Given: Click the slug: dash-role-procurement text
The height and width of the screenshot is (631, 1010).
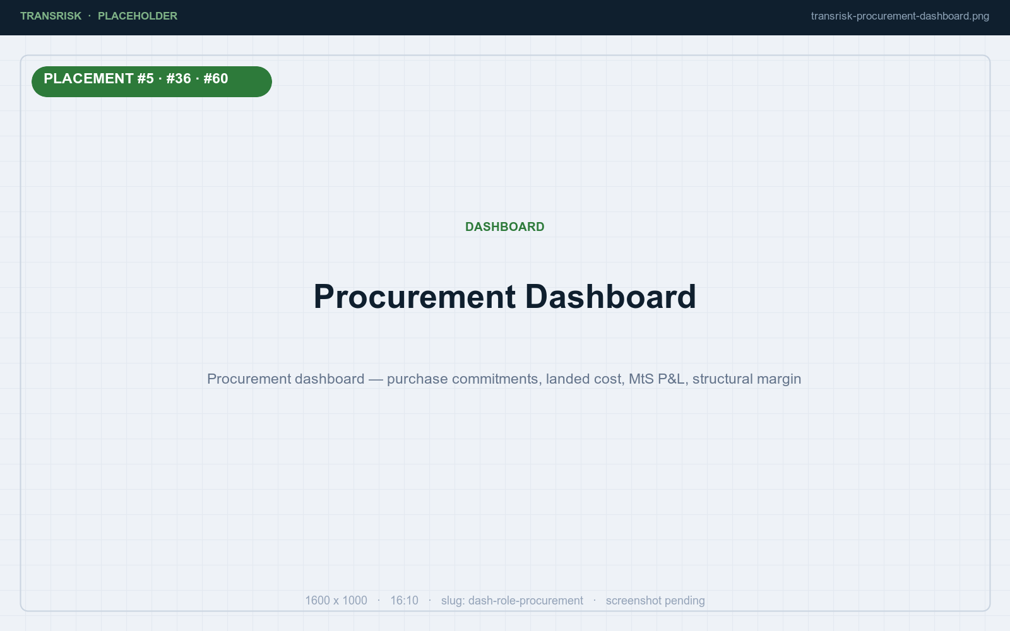Looking at the screenshot, I should (512, 601).
